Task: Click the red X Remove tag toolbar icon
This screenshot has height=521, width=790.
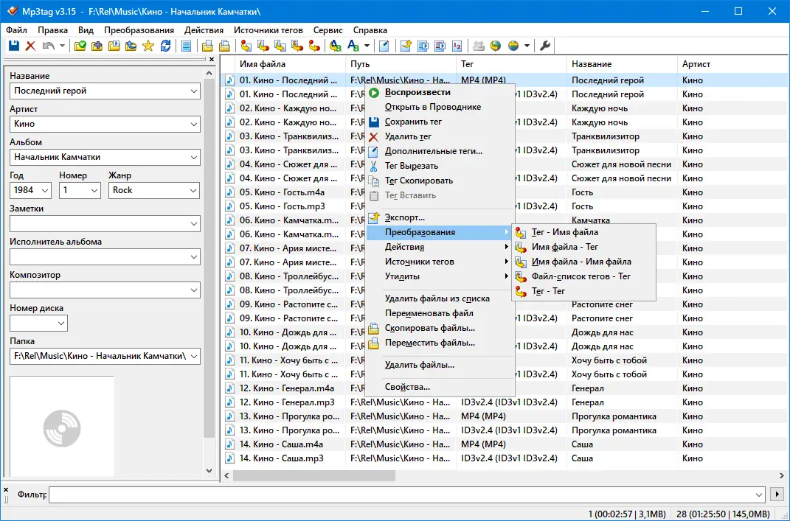Action: point(30,46)
